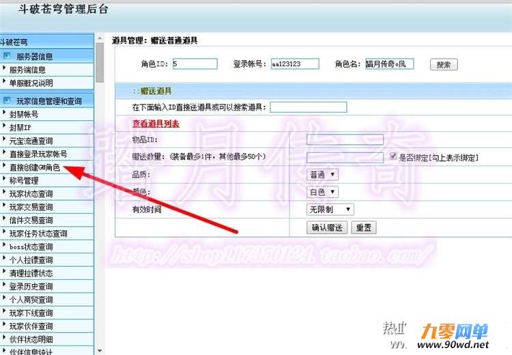
Task: Collapse the 服务器信息 section icon
Action: pos(7,56)
